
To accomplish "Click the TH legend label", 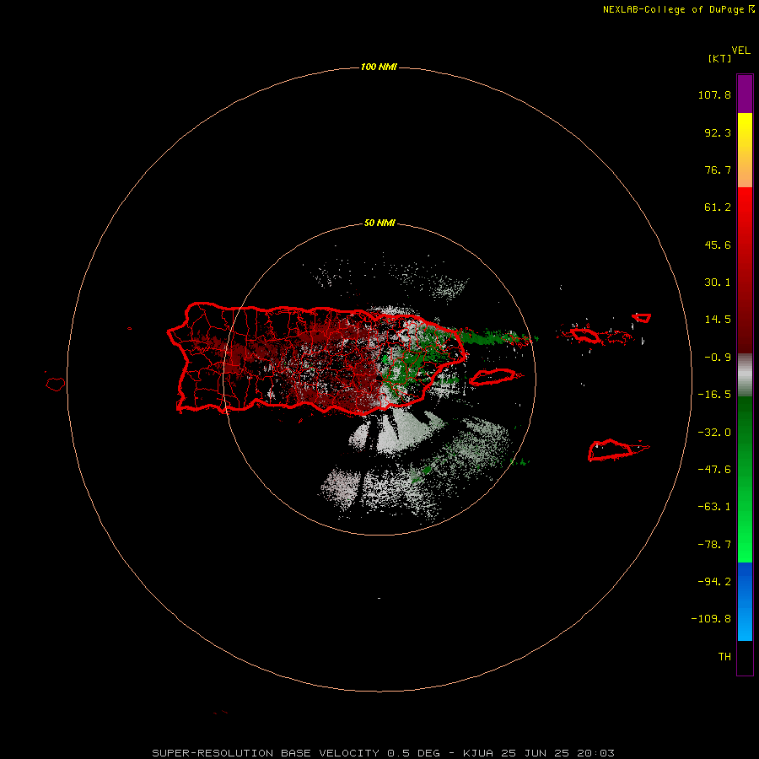I will coord(724,657).
